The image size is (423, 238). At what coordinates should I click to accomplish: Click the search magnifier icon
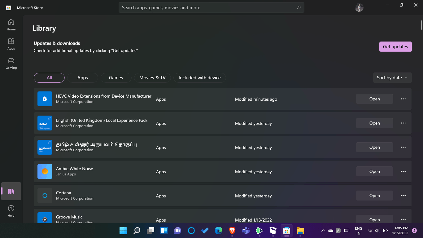[x=299, y=7]
